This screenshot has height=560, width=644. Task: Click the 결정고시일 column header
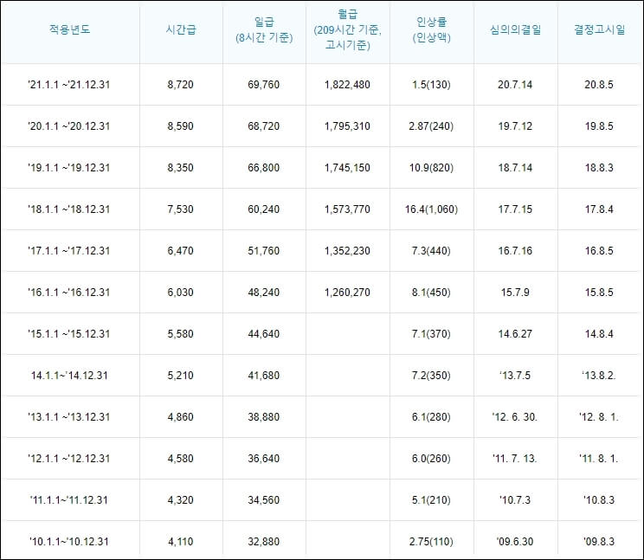pos(599,29)
